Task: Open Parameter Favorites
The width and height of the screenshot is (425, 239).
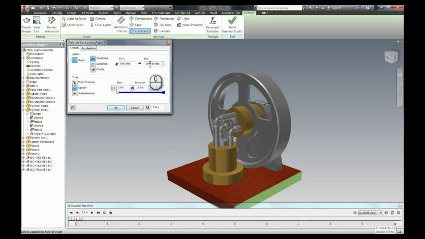Action: pos(213,24)
